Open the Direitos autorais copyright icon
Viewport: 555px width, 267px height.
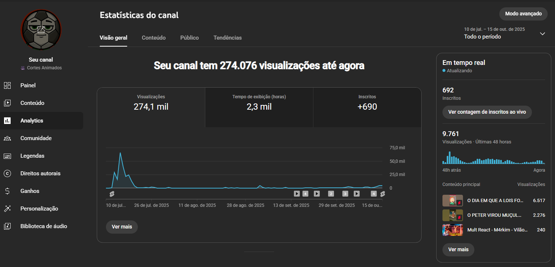(7, 173)
